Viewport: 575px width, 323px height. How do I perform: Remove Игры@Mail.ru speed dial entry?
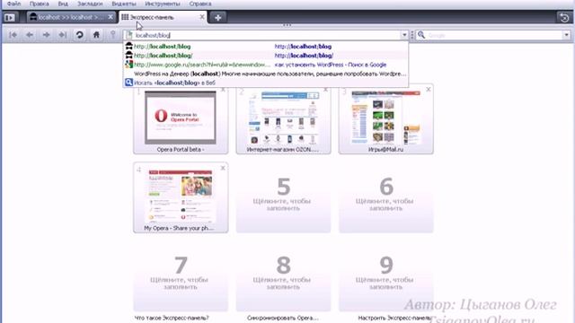pos(428,90)
